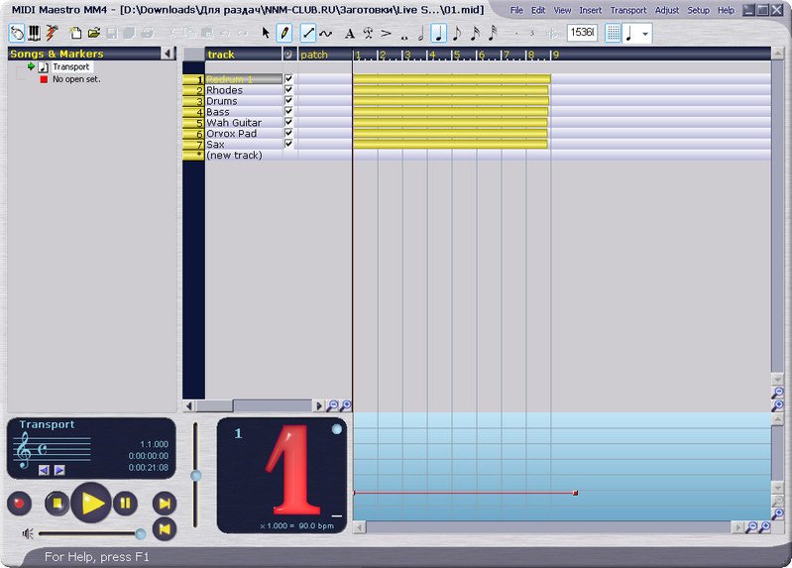Create a new file with the blank page icon
This screenshot has width=792, height=568.
(75, 33)
